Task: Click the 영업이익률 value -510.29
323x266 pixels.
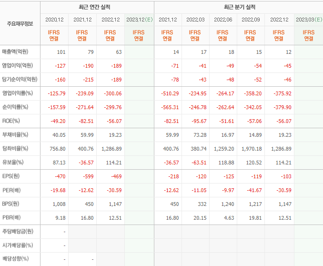Action: click(170, 93)
